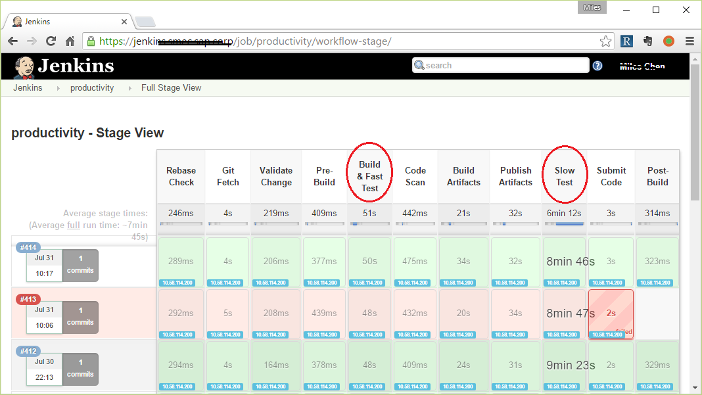View commits for build #412
This screenshot has width=702, height=395.
80,369
